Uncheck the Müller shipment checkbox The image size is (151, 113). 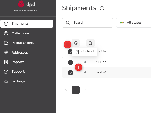coord(70,62)
